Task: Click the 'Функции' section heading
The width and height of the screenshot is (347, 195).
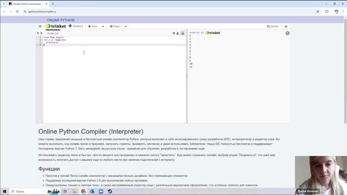Action: click(49, 169)
